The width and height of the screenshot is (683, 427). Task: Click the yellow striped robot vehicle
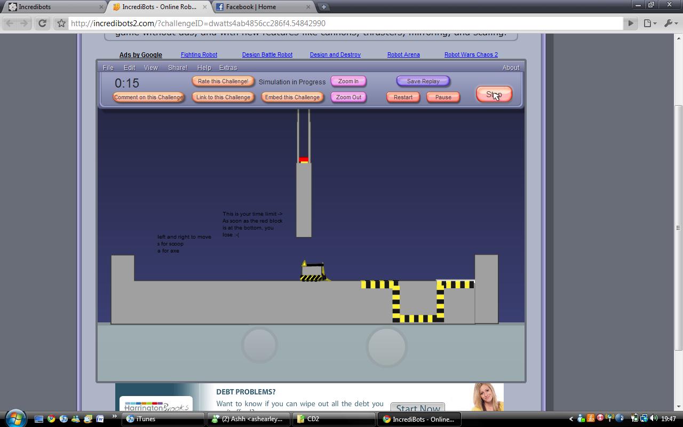click(x=314, y=271)
